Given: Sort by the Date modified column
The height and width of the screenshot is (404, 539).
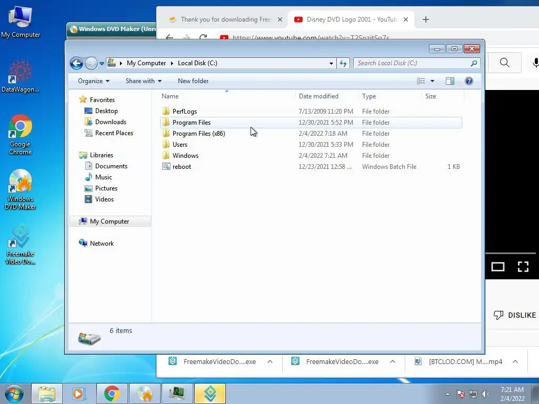Looking at the screenshot, I should pos(327,96).
